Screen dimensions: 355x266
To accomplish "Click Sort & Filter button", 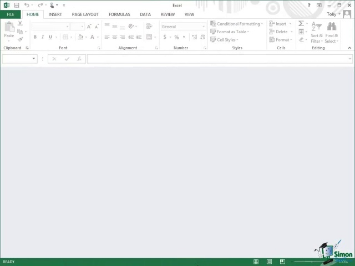I will [317, 33].
